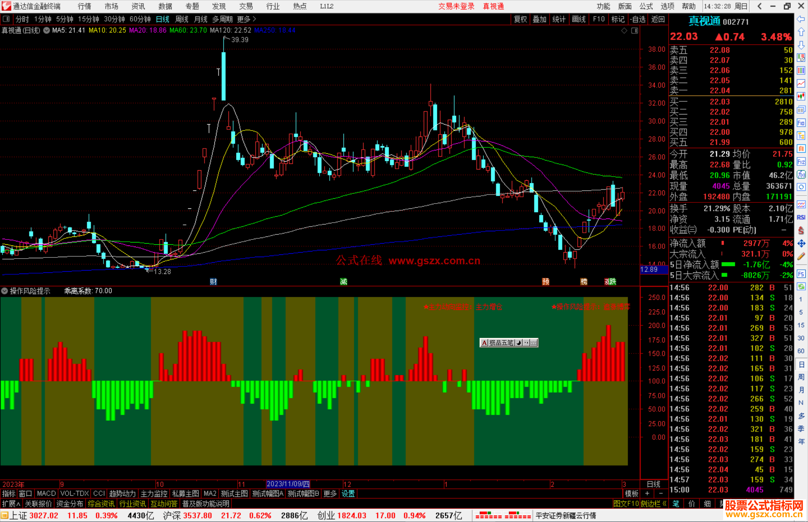The image size is (808, 522).
Task: Click the RSI indicator sidebar icon
Action: pyautogui.click(x=801, y=217)
